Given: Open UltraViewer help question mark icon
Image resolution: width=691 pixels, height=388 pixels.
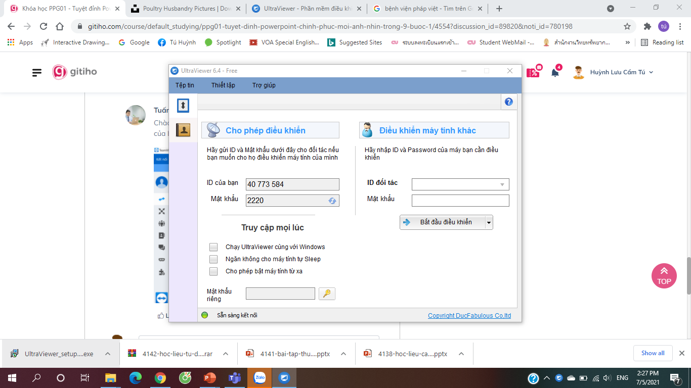Looking at the screenshot, I should [509, 102].
